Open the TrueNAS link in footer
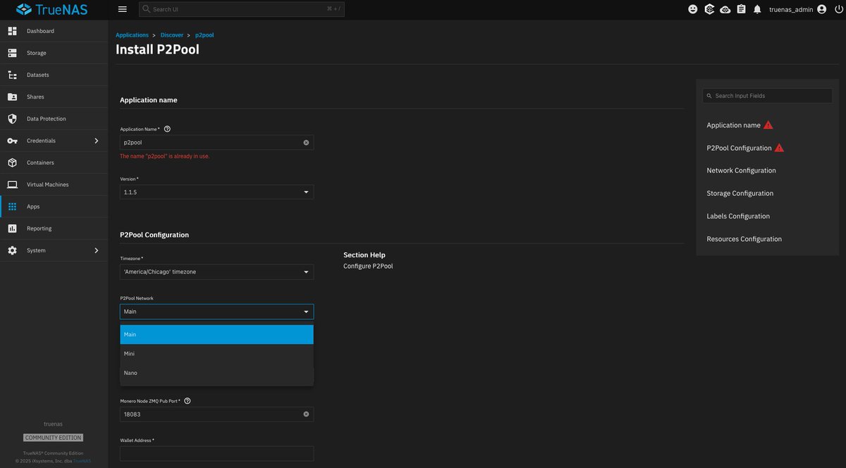 coord(82,461)
